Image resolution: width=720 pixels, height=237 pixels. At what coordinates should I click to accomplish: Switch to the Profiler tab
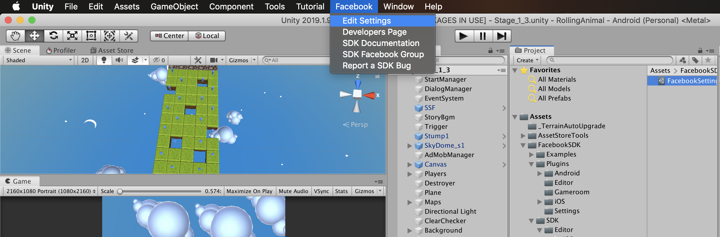click(61, 50)
